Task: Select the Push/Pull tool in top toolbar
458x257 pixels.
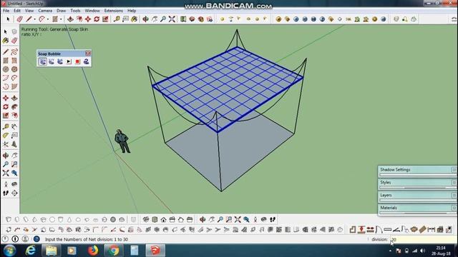Action: click(70, 19)
